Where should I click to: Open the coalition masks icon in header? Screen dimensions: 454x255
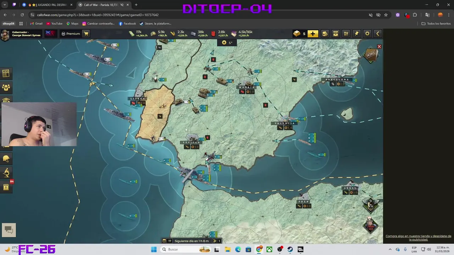click(325, 34)
